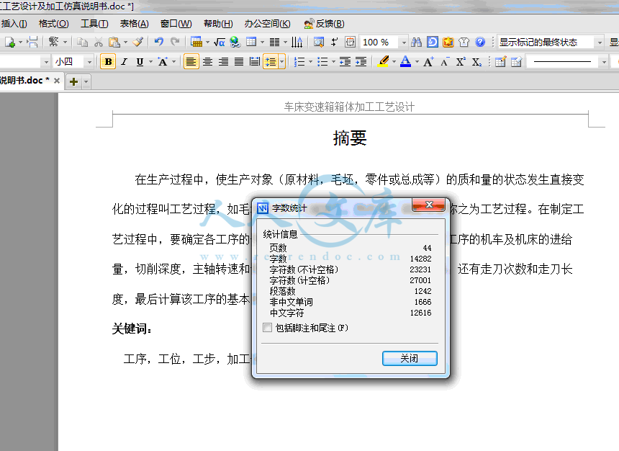This screenshot has height=451, width=619.
Task: Click the Traditional Chinese conversion icon 繁
Action: tap(53, 42)
